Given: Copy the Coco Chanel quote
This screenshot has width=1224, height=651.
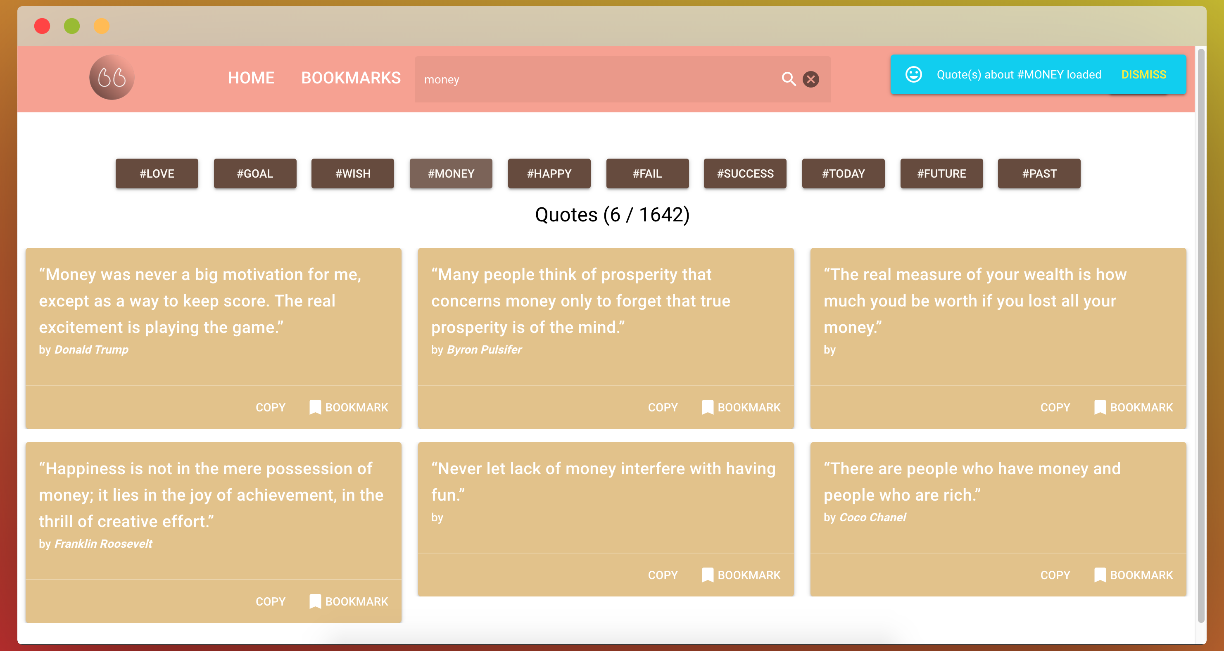Looking at the screenshot, I should tap(1055, 575).
